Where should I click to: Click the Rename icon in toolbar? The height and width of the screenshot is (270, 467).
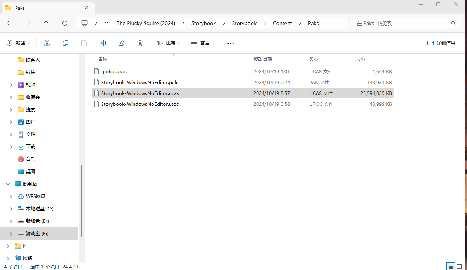point(103,43)
